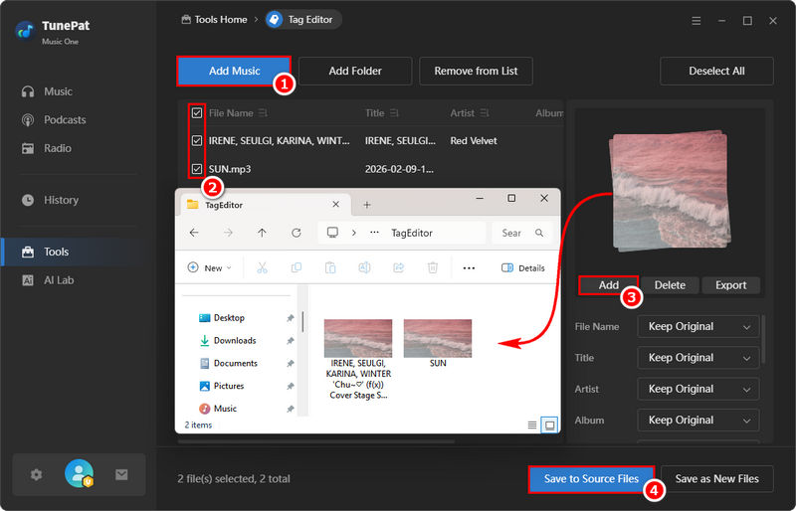Open AI Lab section in sidebar

point(47,280)
